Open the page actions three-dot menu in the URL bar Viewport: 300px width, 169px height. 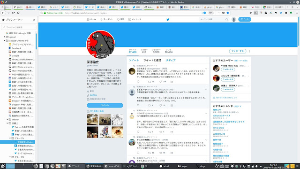tap(219, 13)
